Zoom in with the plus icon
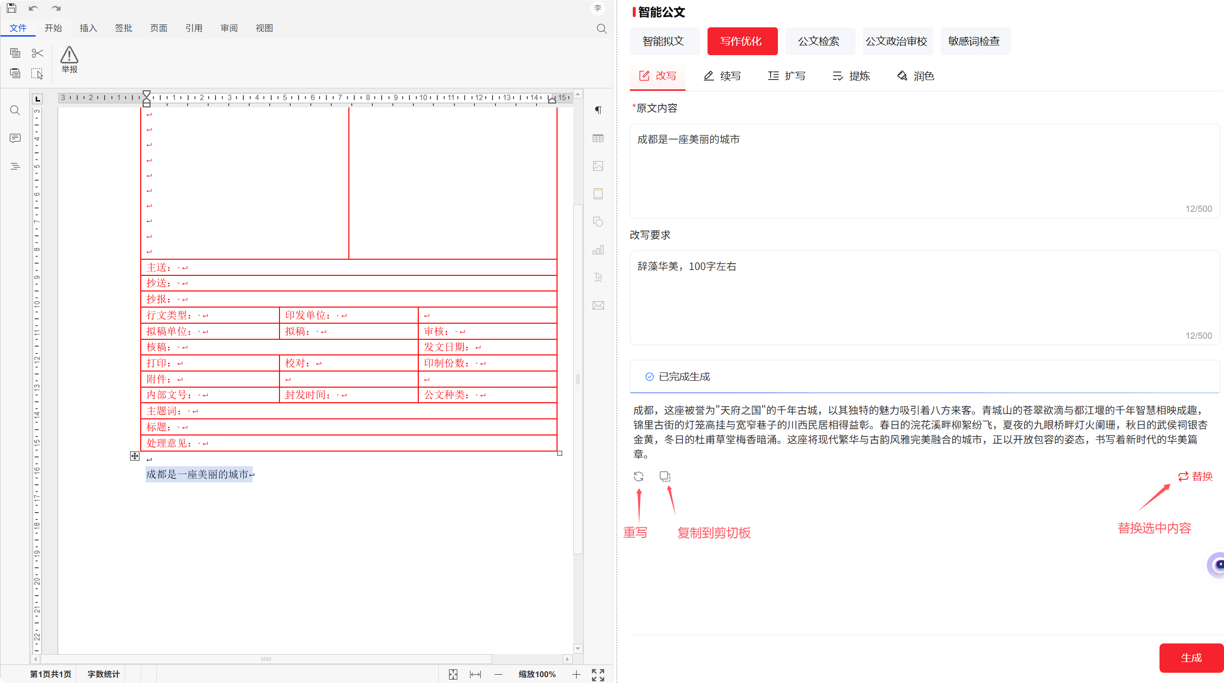 576,674
